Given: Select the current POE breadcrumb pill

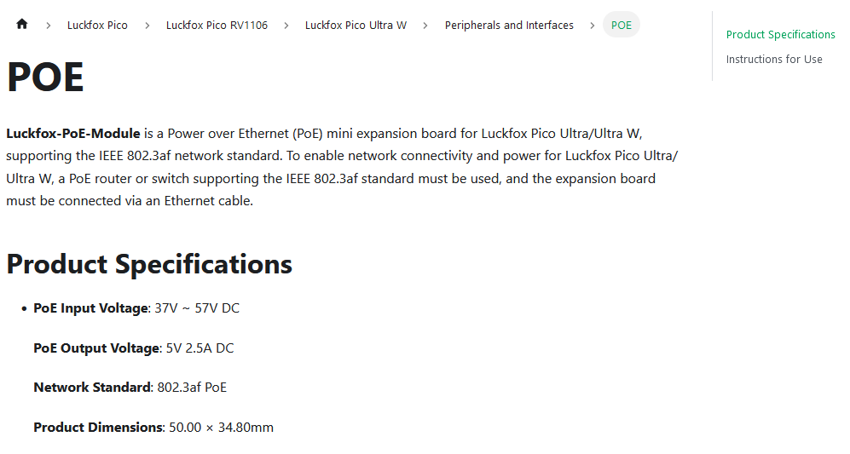Looking at the screenshot, I should 622,26.
